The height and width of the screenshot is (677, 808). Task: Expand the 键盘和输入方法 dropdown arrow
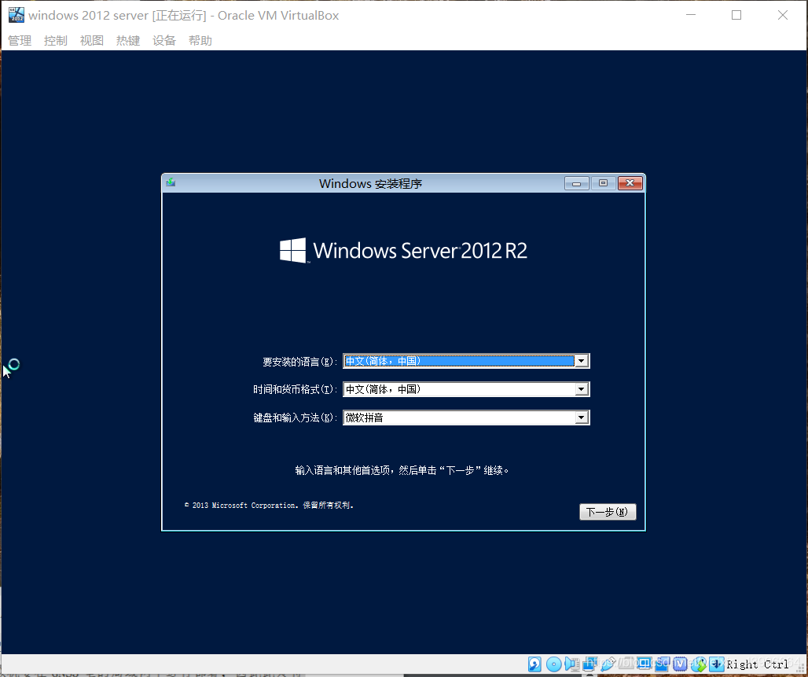582,418
